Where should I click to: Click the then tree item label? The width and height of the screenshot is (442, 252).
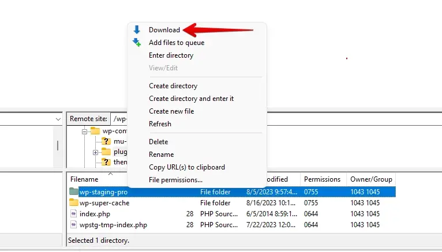coord(120,162)
